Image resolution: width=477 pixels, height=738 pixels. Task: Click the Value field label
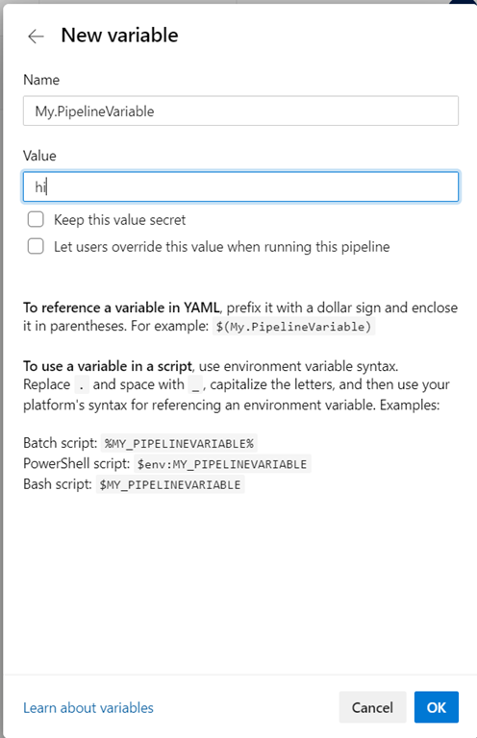click(x=39, y=156)
